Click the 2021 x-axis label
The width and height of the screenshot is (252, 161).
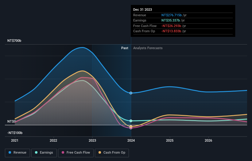15,141
